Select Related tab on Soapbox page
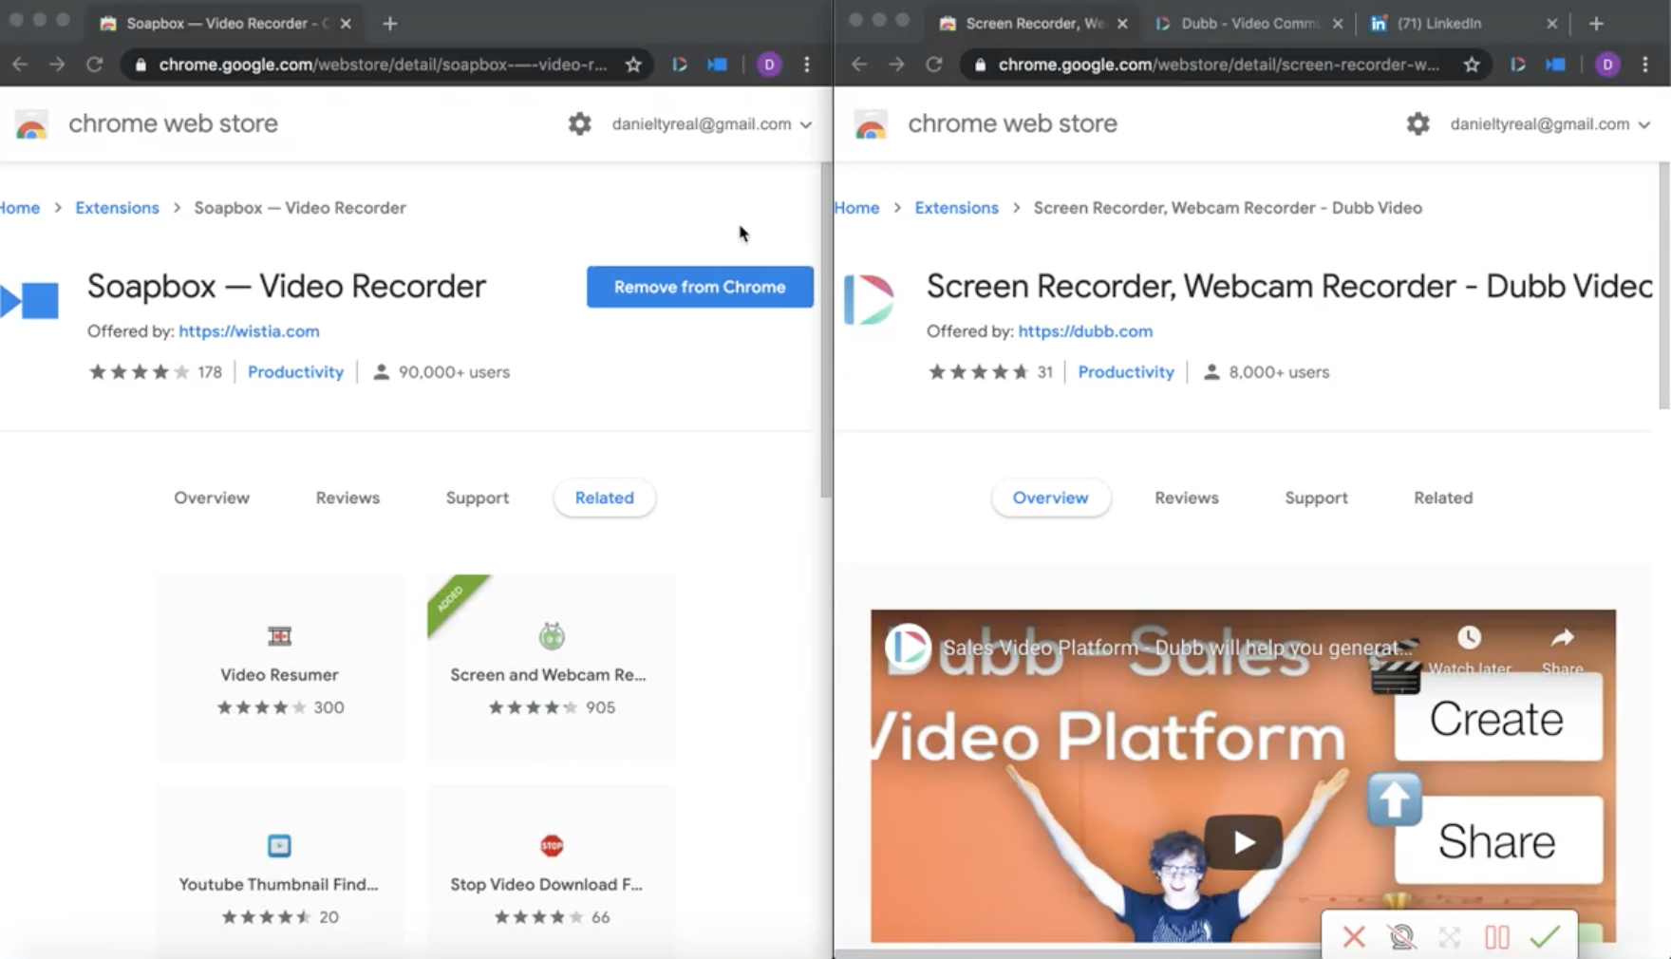Image resolution: width=1671 pixels, height=959 pixels. point(605,498)
